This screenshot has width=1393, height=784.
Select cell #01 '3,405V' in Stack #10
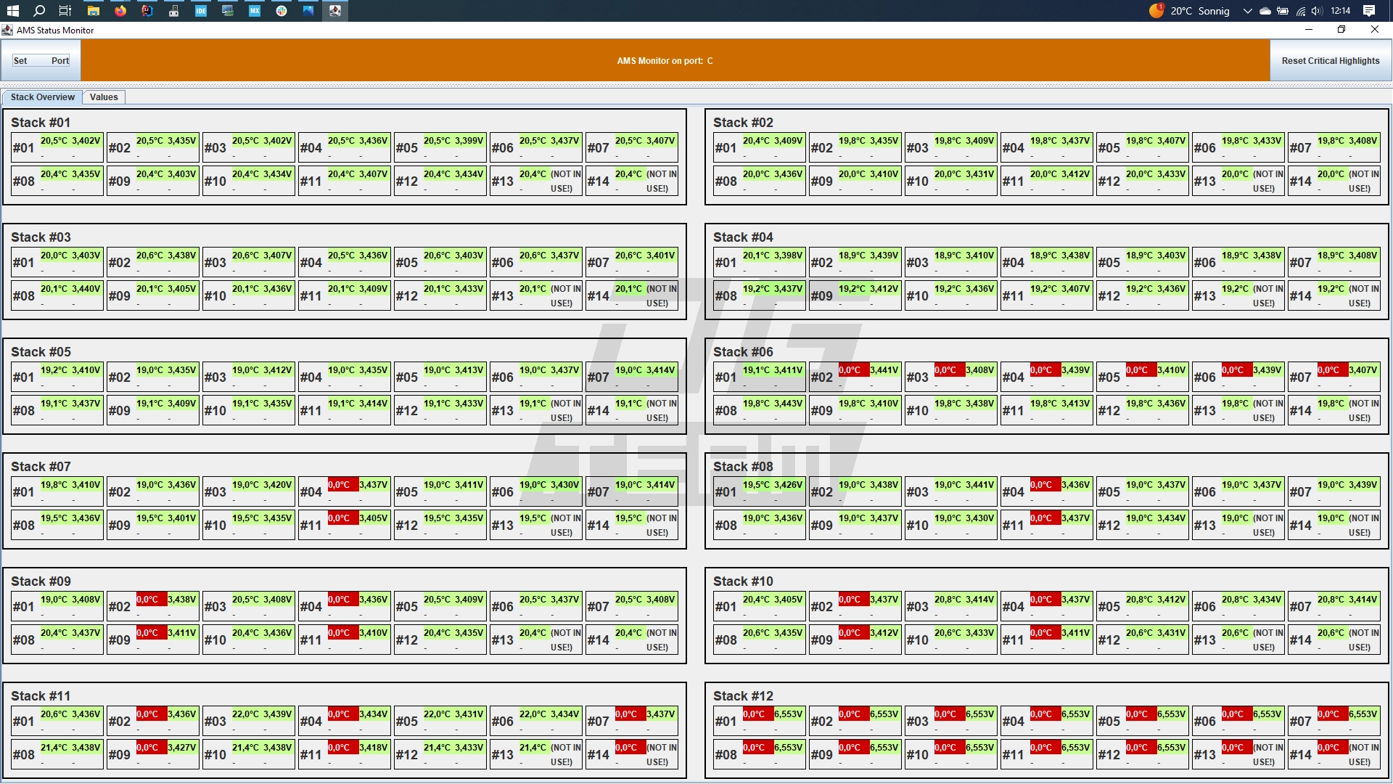coord(760,606)
